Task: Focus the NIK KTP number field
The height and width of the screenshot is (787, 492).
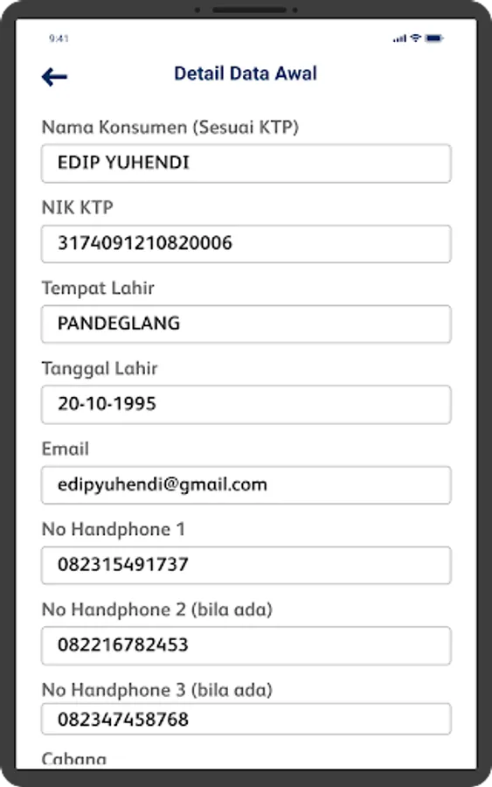Action: click(x=246, y=244)
